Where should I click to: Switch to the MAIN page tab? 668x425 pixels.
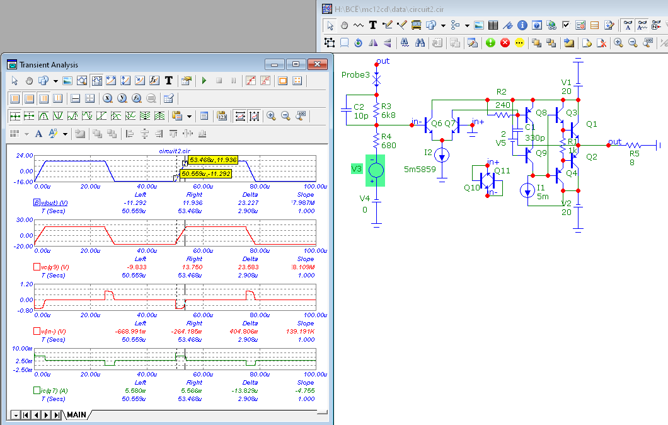(76, 415)
